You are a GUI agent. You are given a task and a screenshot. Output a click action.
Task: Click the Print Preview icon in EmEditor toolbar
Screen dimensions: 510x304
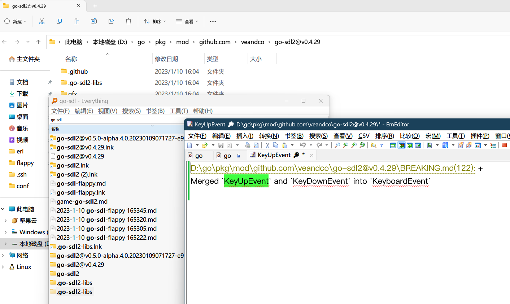click(x=256, y=145)
